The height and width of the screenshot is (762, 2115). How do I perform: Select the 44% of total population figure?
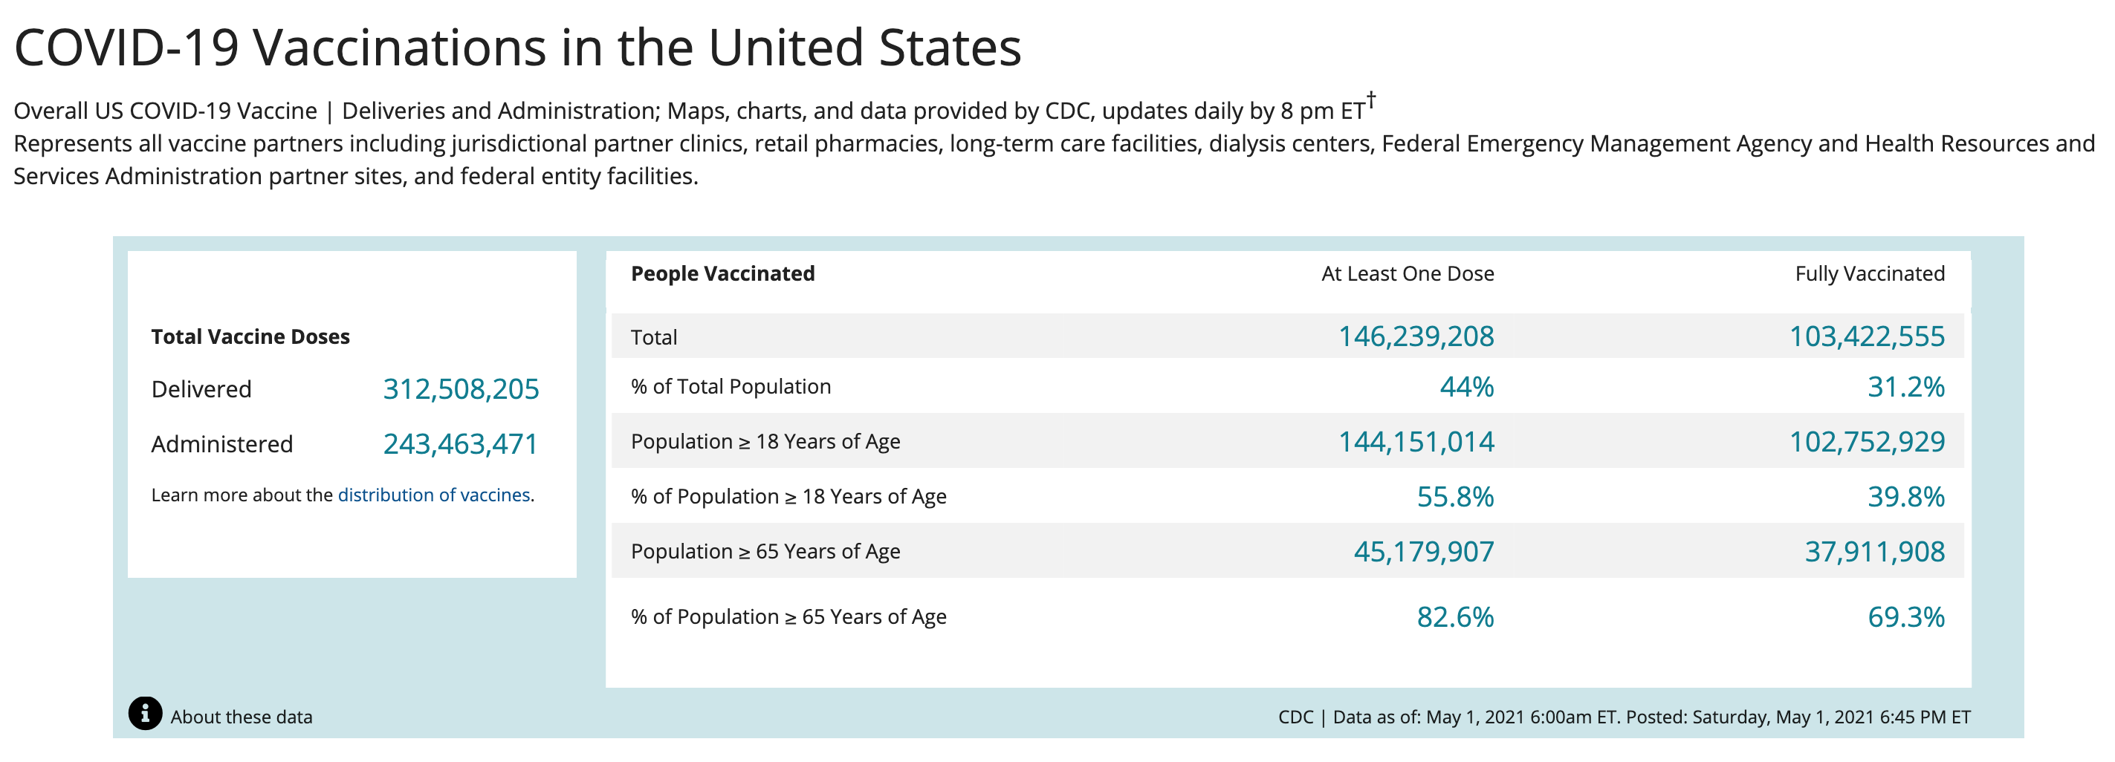1466,386
